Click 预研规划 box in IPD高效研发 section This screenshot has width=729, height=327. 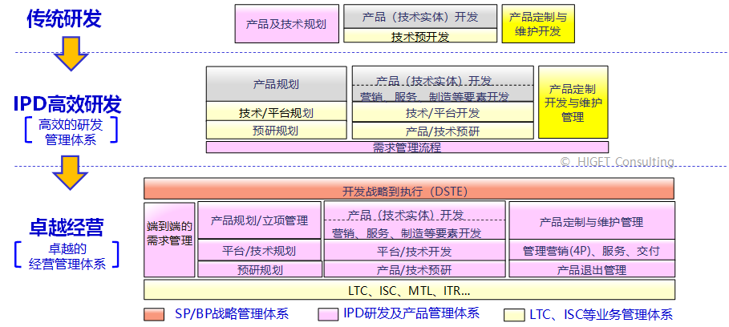click(276, 130)
